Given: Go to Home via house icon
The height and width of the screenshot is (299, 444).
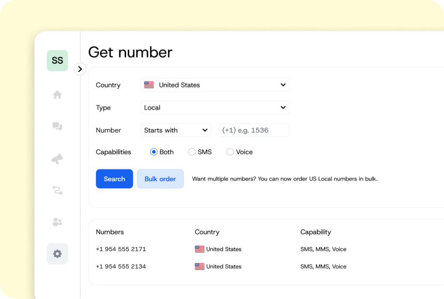Looking at the screenshot, I should click(57, 95).
